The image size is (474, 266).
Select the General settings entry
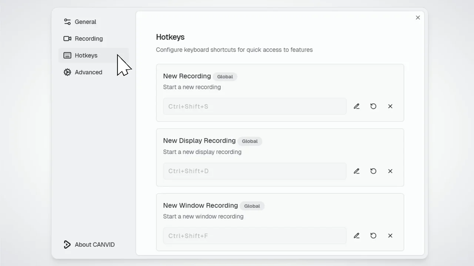click(x=86, y=22)
